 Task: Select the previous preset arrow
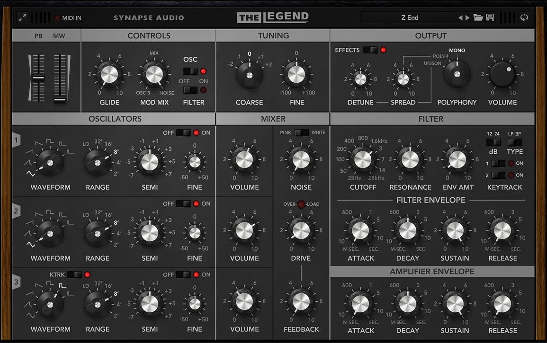click(x=460, y=18)
